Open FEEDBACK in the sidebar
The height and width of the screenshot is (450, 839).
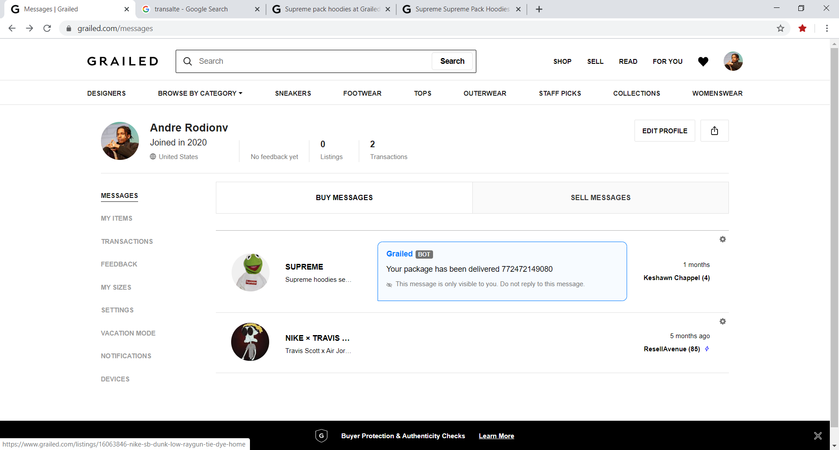click(119, 264)
